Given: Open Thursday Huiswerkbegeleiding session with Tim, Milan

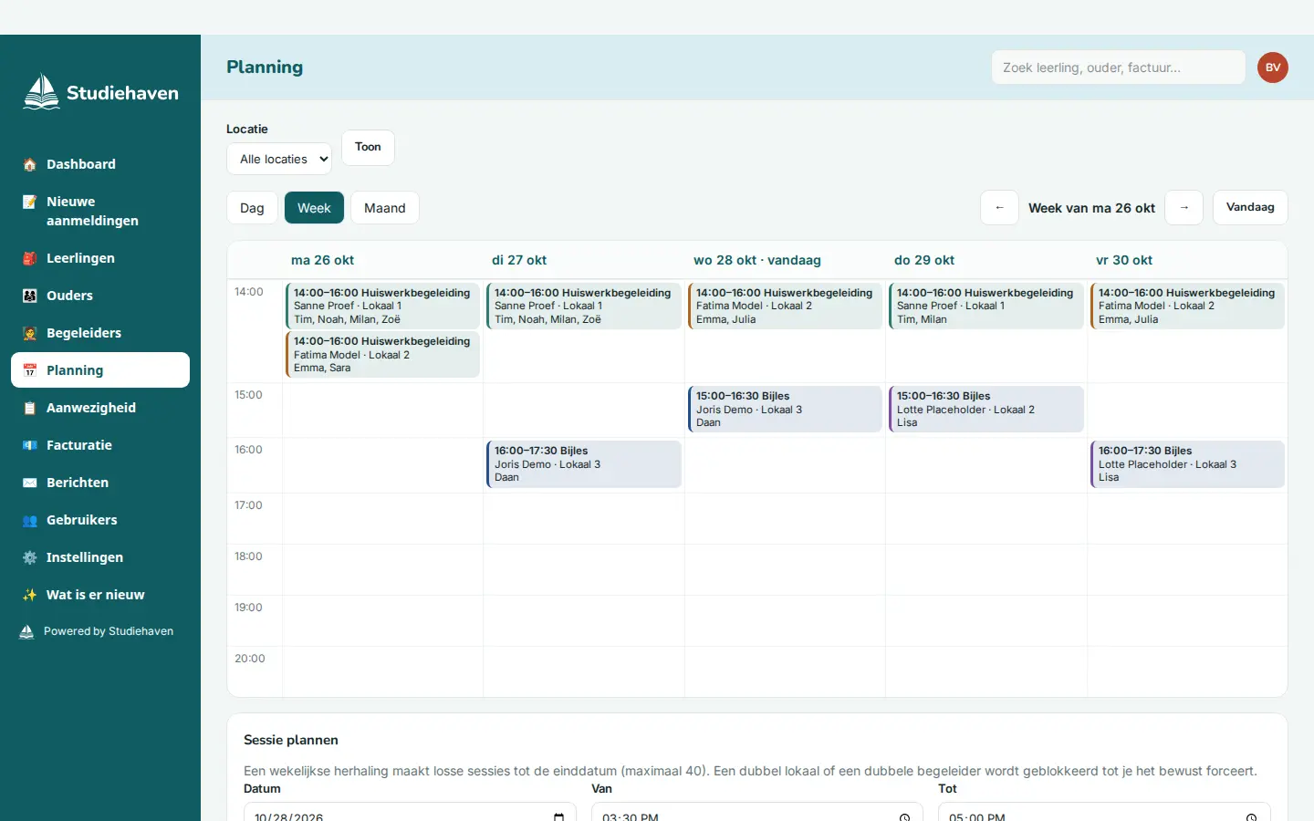Looking at the screenshot, I should (x=986, y=306).
